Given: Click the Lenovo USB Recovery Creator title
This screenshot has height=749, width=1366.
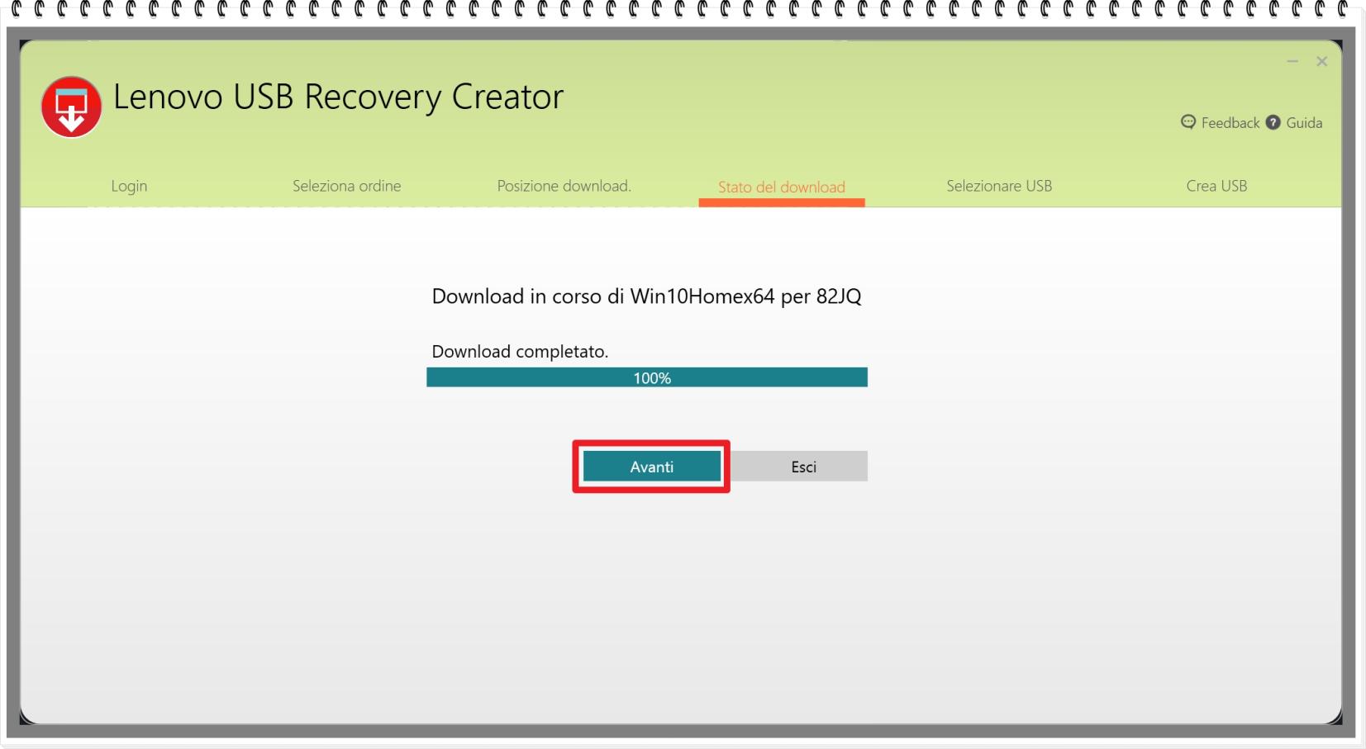Looking at the screenshot, I should coord(338,97).
